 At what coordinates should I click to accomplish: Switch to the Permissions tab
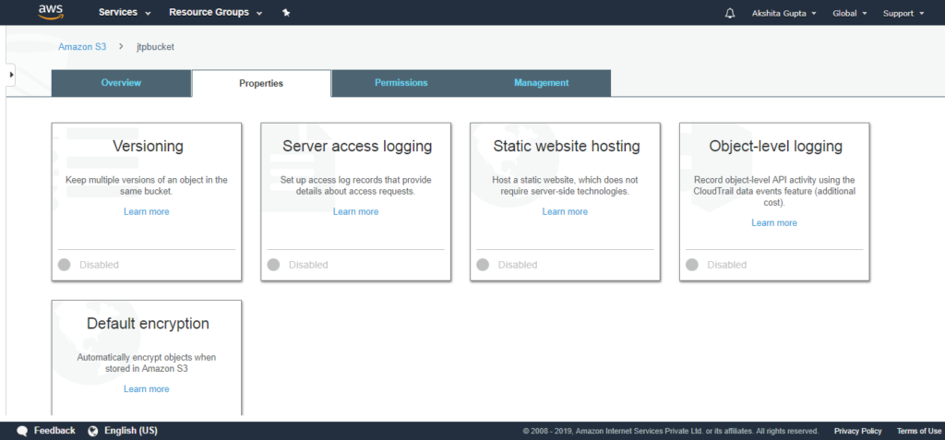click(x=401, y=83)
